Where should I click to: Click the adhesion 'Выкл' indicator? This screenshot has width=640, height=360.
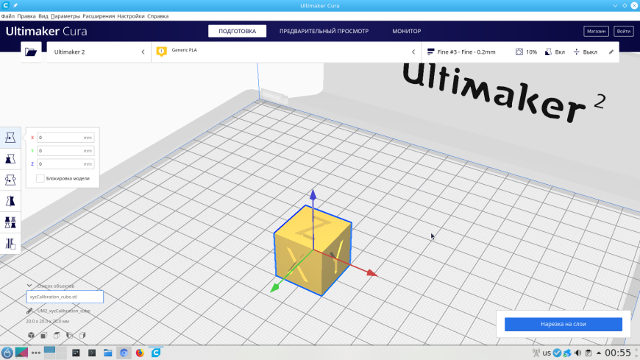pos(586,52)
